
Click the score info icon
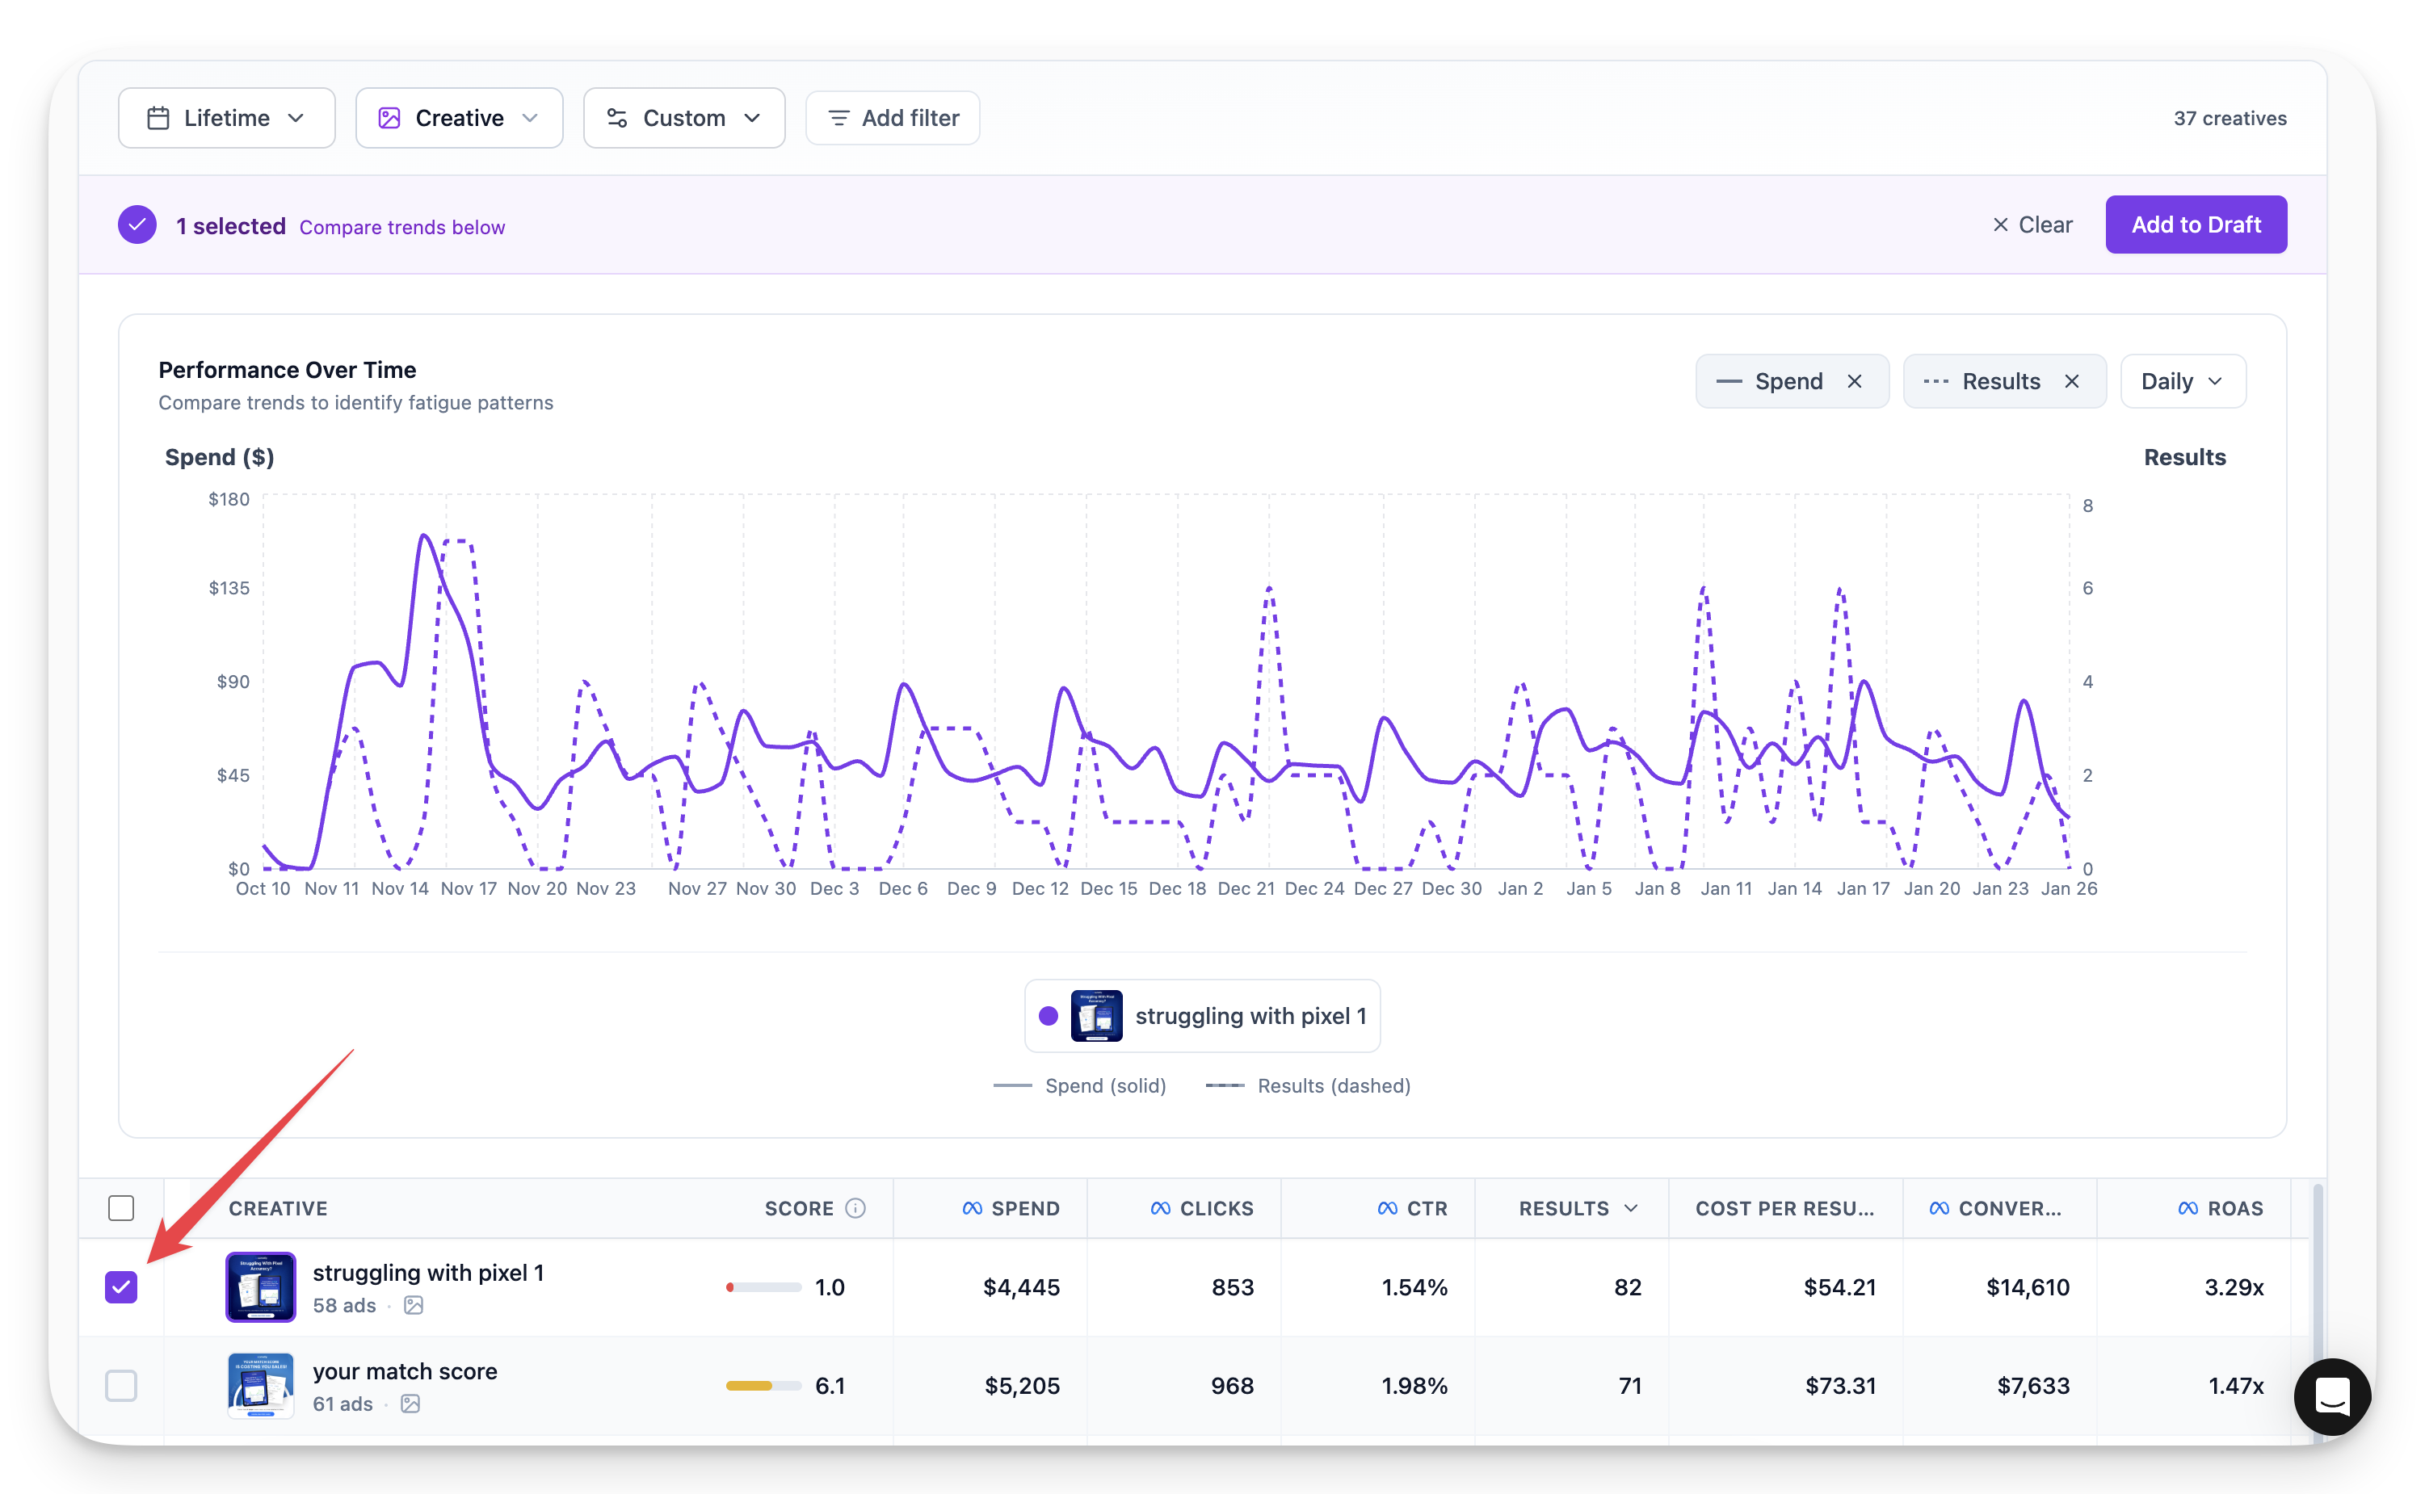[x=855, y=1207]
